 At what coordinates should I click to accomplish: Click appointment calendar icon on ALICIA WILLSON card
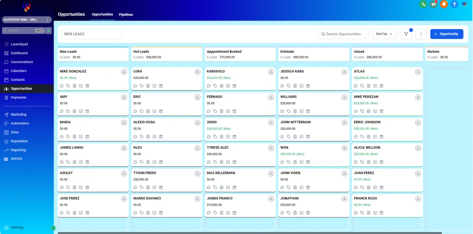click(x=382, y=162)
